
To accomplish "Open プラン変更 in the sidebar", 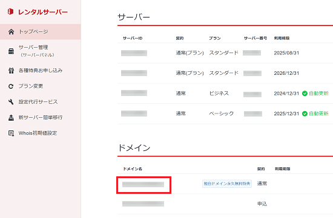I will 31,86.
